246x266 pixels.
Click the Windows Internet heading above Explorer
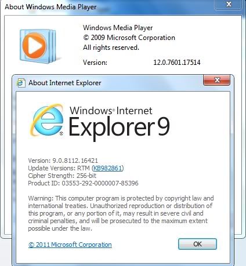[x=111, y=111]
